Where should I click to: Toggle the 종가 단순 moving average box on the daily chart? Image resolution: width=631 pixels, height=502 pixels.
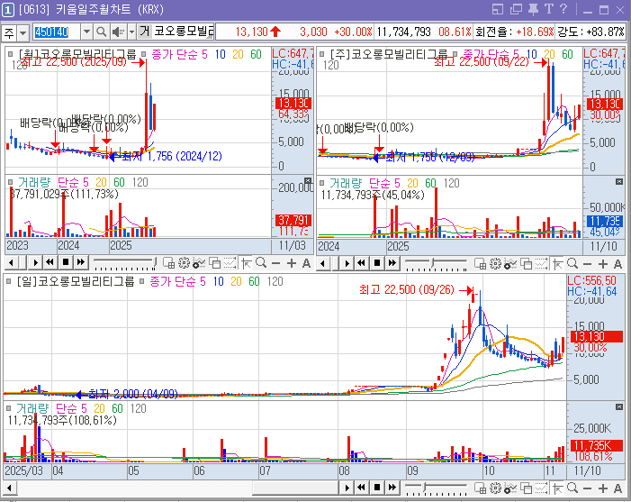[141, 281]
